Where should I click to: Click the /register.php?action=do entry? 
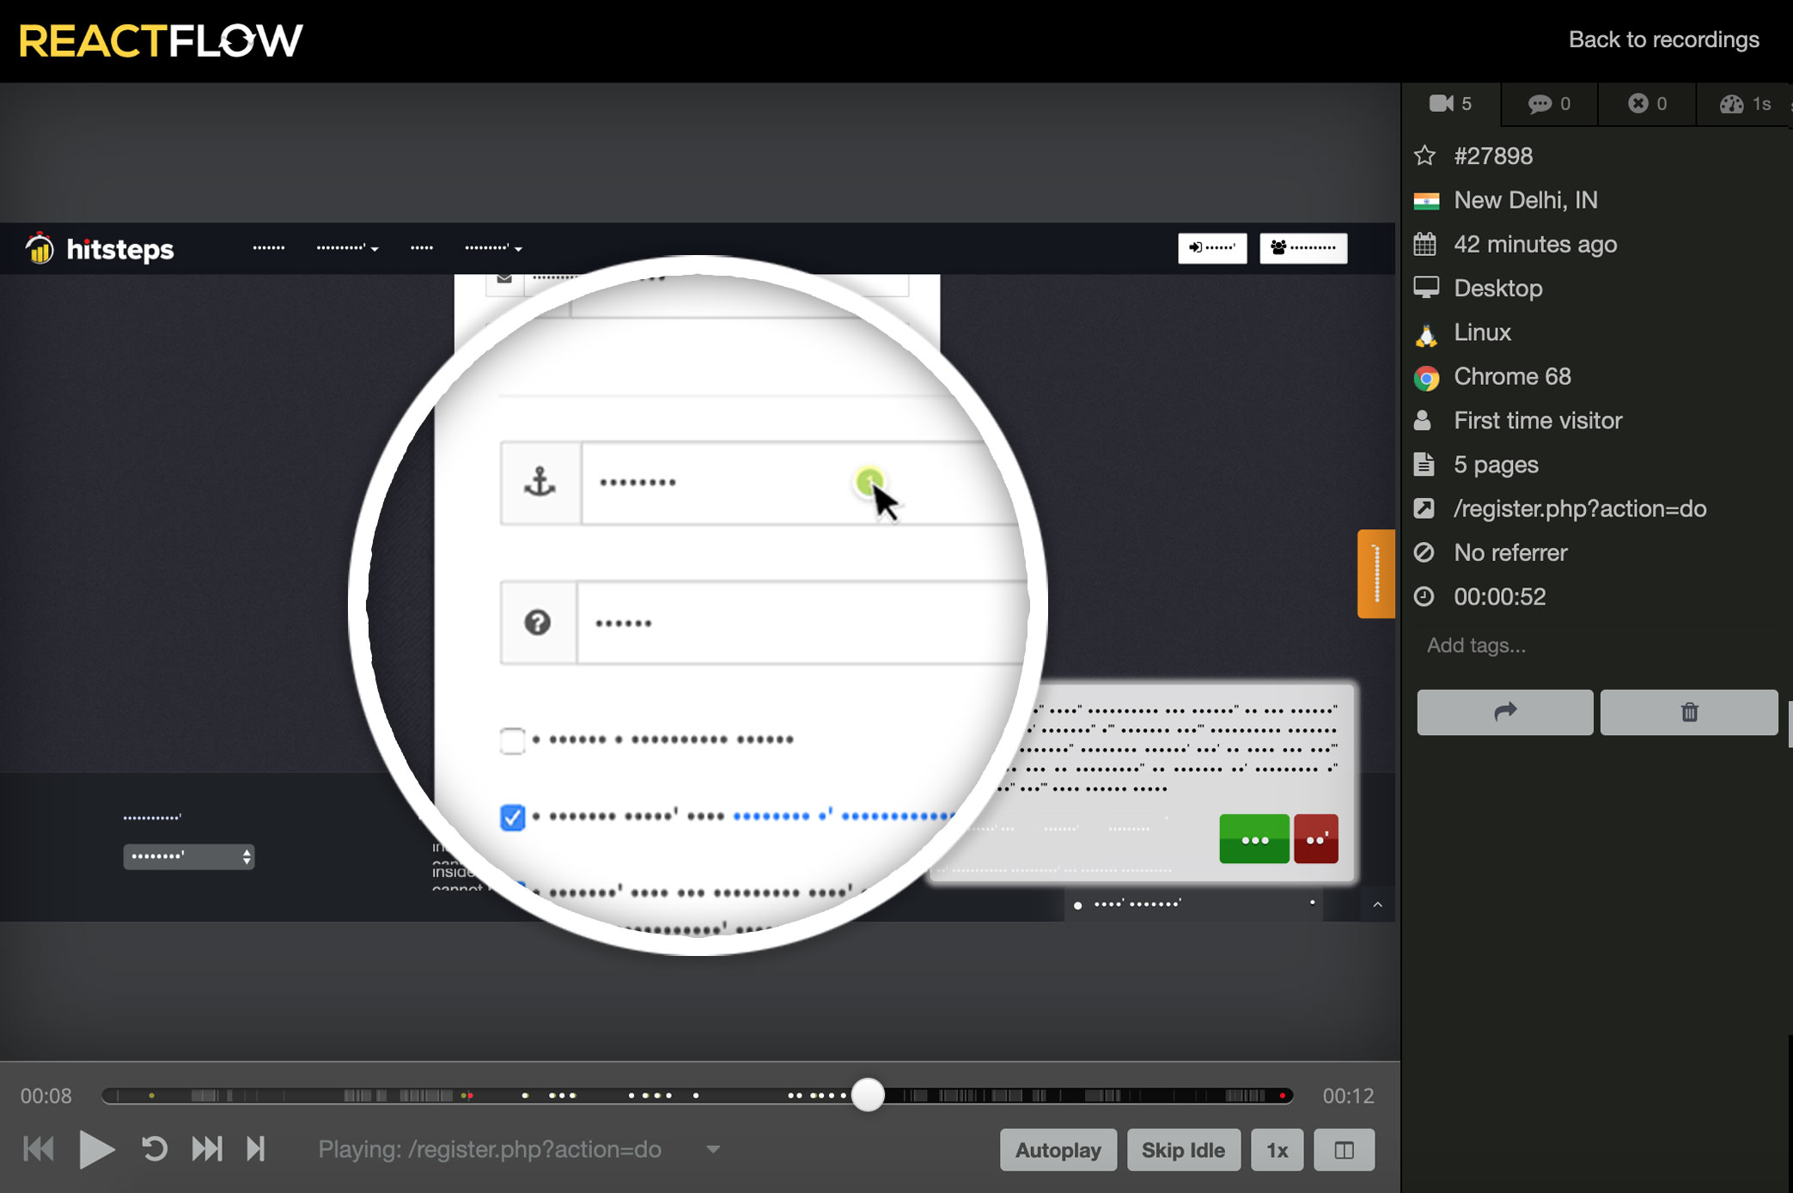1579,508
